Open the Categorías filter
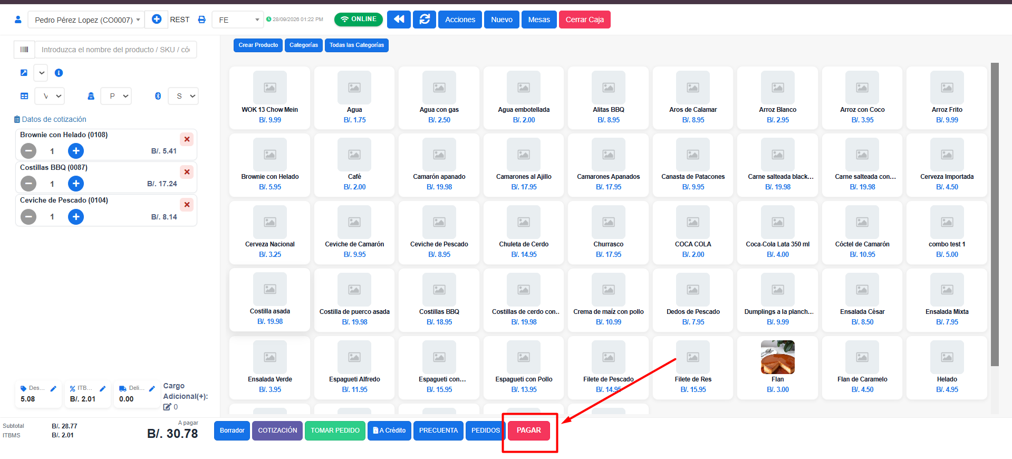1012x459 pixels. coord(304,45)
